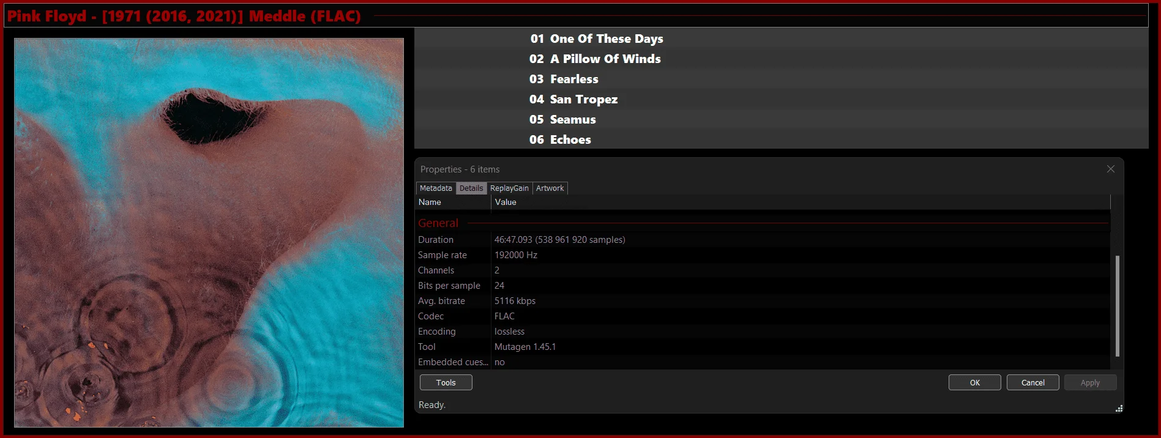Select the Sample rate value 192000 Hz

pos(515,255)
